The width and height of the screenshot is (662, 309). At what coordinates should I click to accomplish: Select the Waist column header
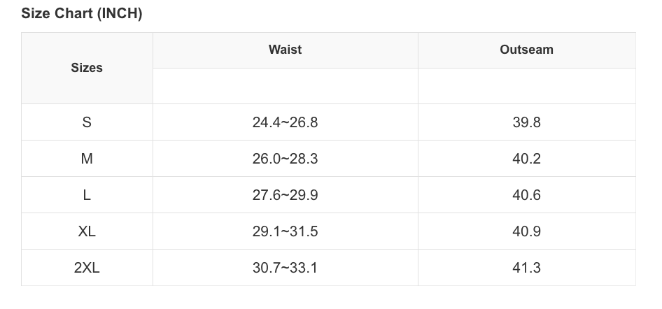(285, 50)
